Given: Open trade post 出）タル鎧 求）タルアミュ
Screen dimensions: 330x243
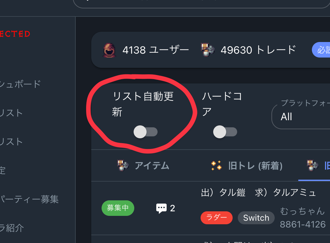Looking at the screenshot, I should (258, 192).
